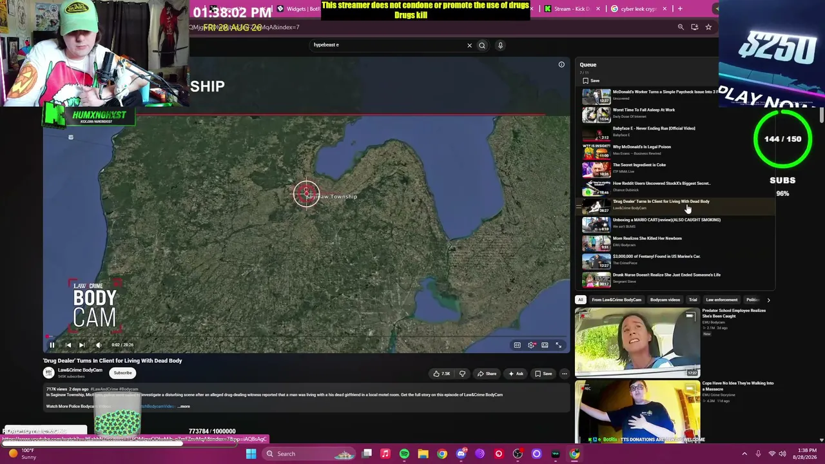Open a new browser tab
Screen dimensions: 825x464
point(680,9)
